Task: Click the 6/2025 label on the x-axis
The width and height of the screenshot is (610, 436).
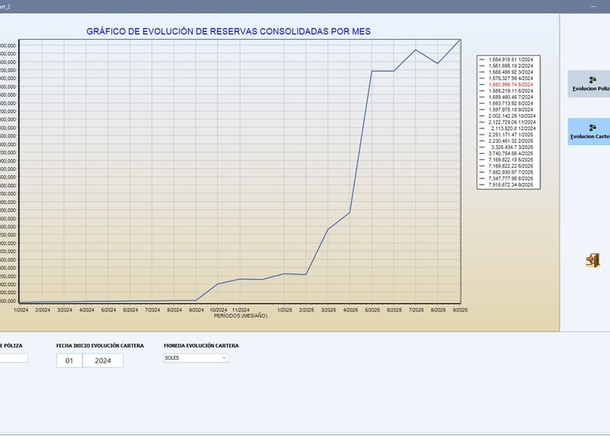Action: click(x=395, y=310)
